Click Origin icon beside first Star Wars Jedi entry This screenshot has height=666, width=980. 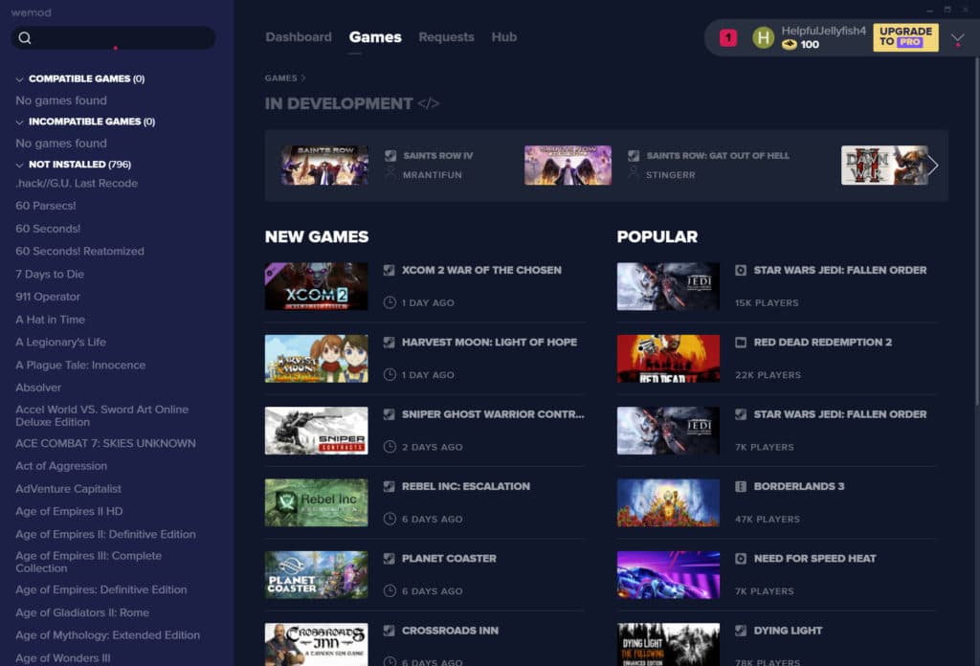click(x=741, y=270)
